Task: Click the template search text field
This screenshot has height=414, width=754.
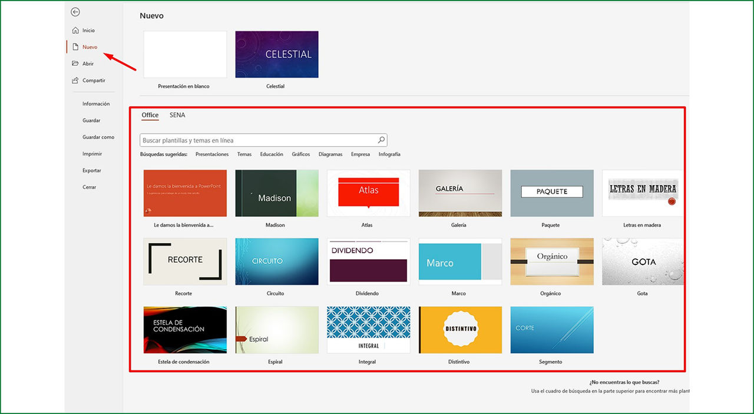Action: click(x=258, y=141)
